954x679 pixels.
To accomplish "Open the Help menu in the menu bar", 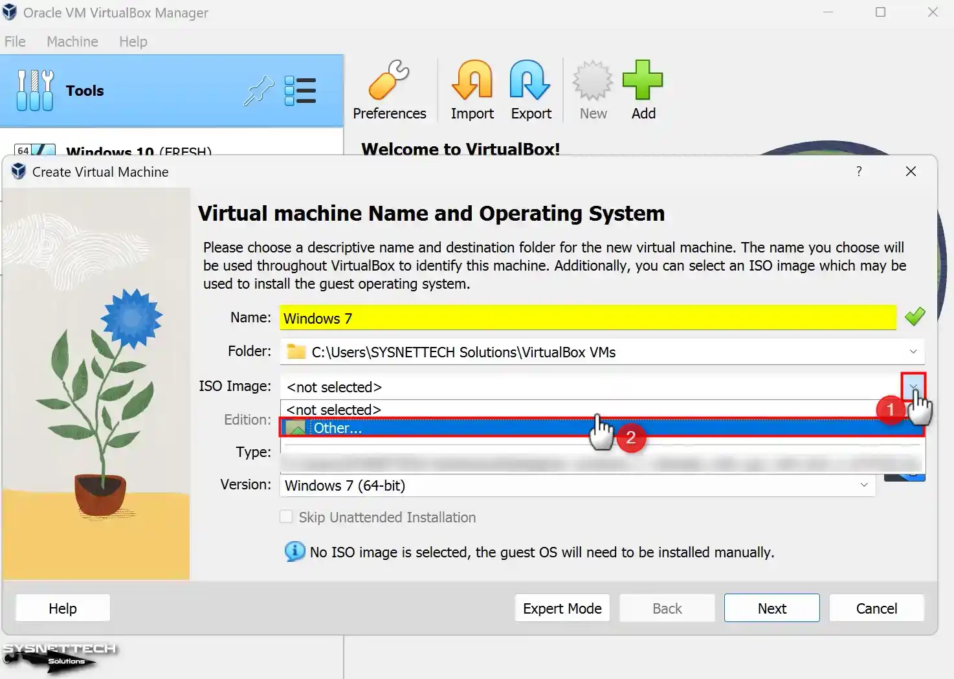I will (133, 41).
